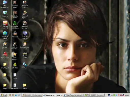Open the учеба folder
The height and width of the screenshot is (97, 130).
25,86
